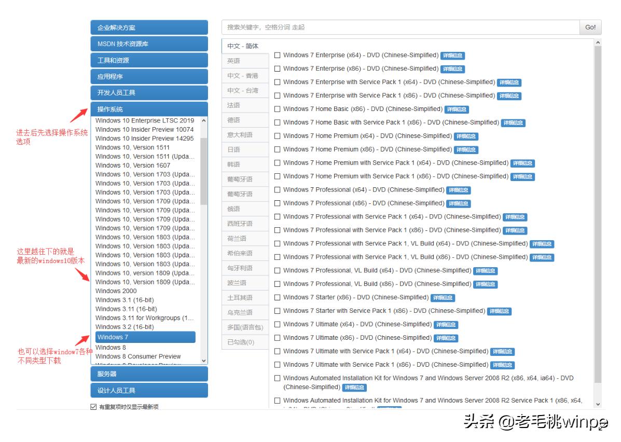This screenshot has height=442, width=621.
Task: Collapse the 操作系统 category list
Action: [149, 109]
